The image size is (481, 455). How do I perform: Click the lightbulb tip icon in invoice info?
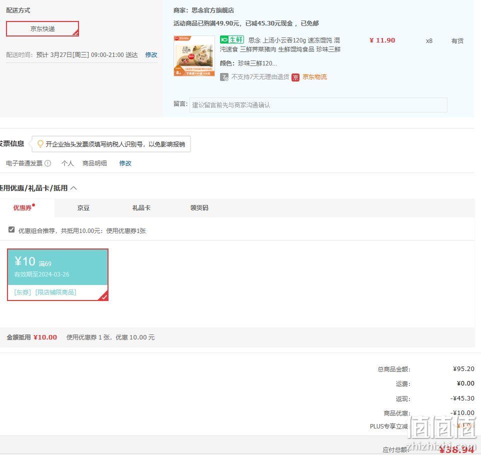click(x=40, y=143)
